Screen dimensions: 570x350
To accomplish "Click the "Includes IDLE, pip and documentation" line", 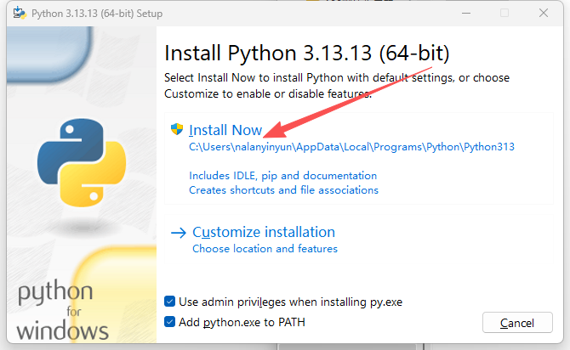I will point(282,176).
